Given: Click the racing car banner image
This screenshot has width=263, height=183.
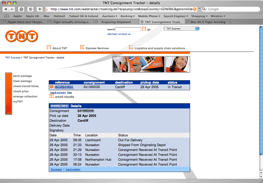Looking at the screenshot, I should pos(138,64).
